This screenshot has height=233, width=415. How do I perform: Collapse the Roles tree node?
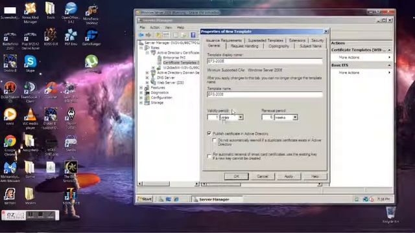coord(141,48)
